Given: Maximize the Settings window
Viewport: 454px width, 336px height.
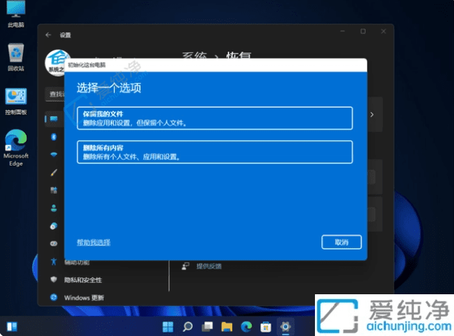Looking at the screenshot, I should (363, 31).
